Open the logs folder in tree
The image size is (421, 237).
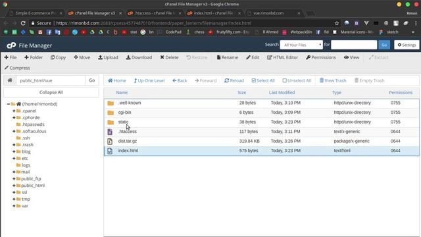(26, 165)
